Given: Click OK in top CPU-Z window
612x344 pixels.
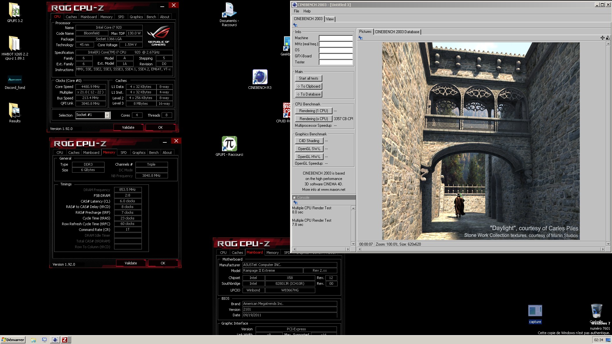Looking at the screenshot, I should [160, 127].
